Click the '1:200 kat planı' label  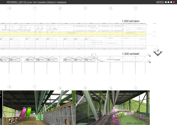click(x=131, y=21)
